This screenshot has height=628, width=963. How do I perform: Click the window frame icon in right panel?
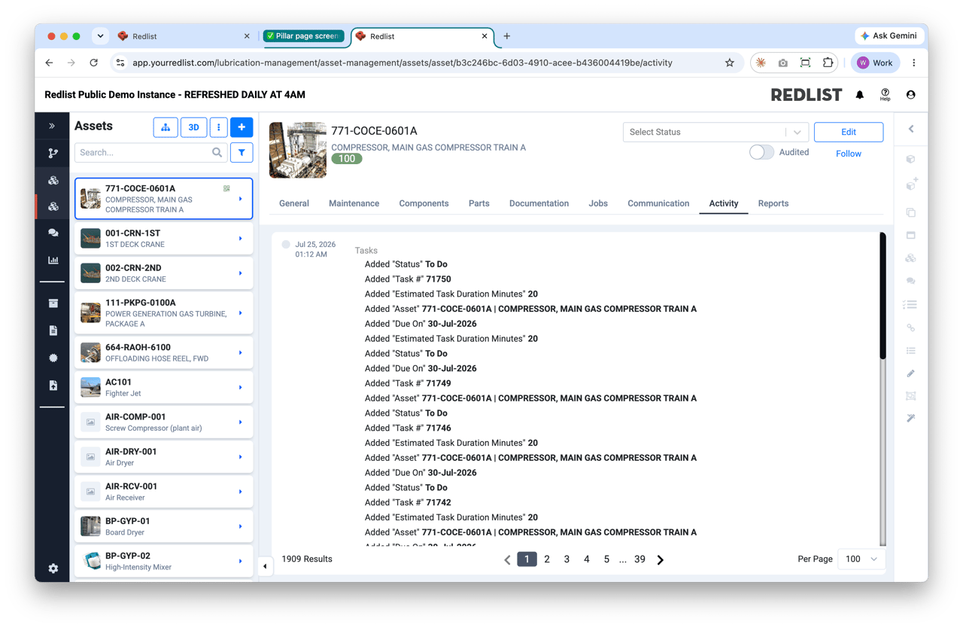[x=910, y=236]
